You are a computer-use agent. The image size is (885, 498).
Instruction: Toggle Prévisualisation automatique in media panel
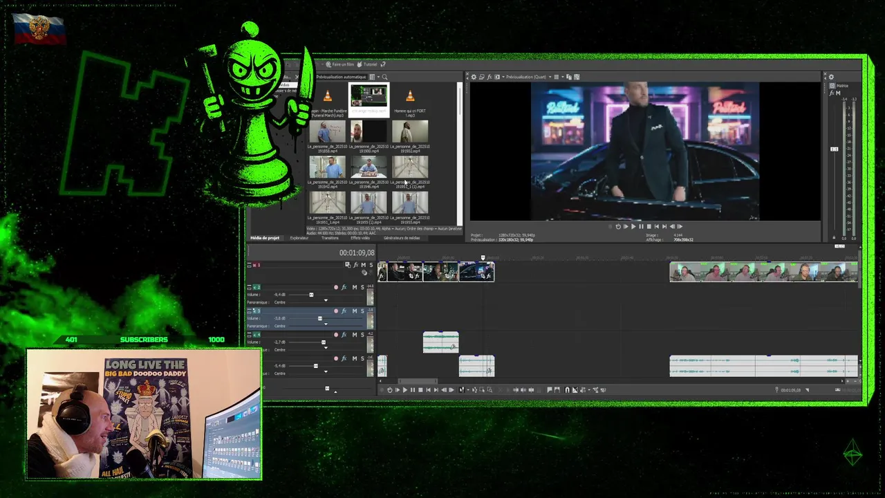tap(341, 77)
